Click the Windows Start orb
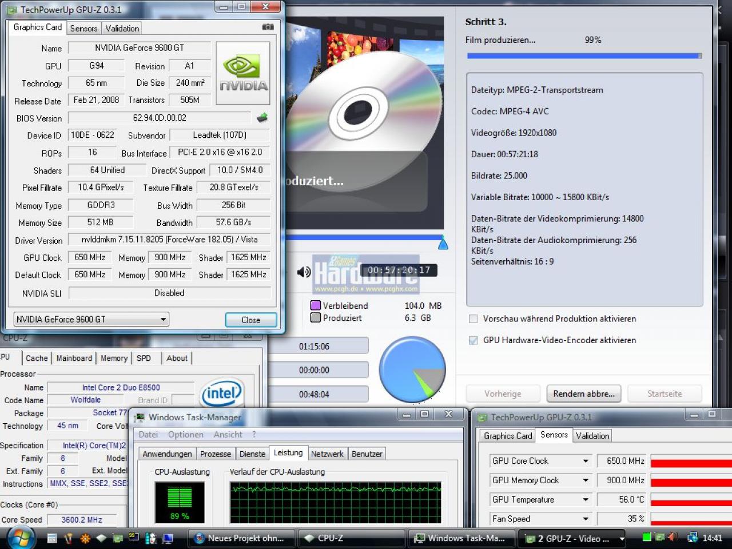The height and width of the screenshot is (549, 732). click(x=21, y=538)
